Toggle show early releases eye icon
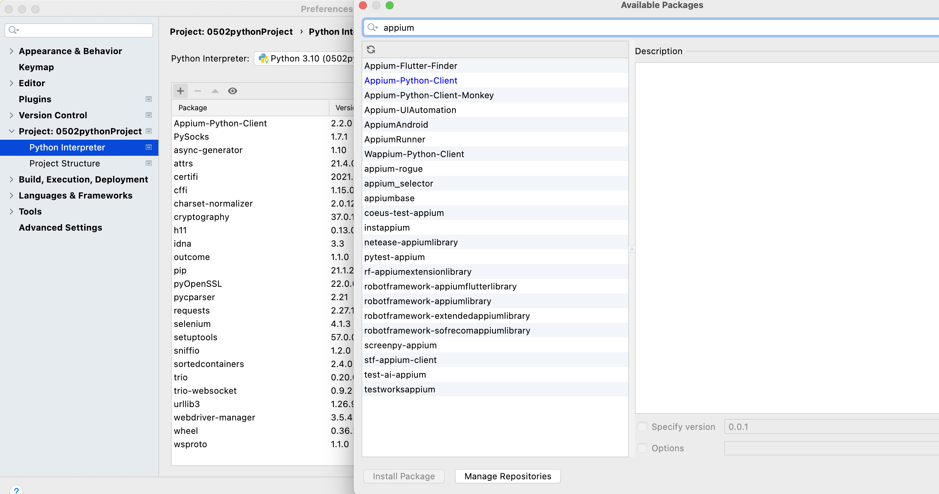This screenshot has width=939, height=494. coord(233,91)
